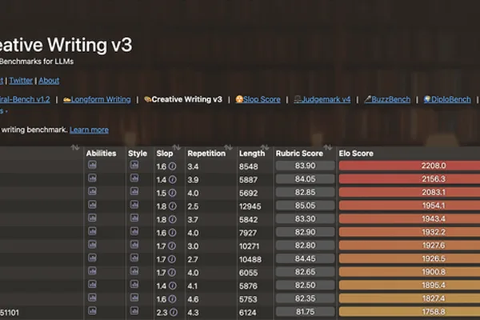Open Style chart icon in the 5887 length row
480x320 pixels.
(x=134, y=178)
